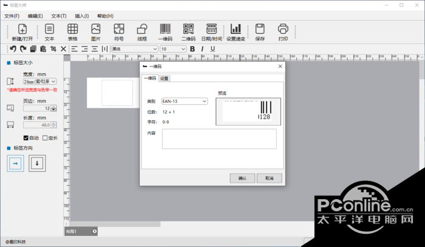Toggle italic formatting

click(x=202, y=49)
